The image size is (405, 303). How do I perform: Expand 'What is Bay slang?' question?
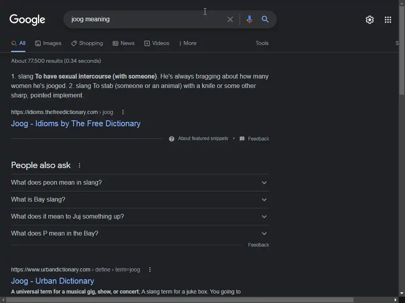tap(140, 200)
